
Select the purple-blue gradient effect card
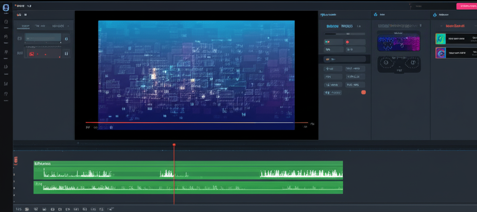(399, 41)
